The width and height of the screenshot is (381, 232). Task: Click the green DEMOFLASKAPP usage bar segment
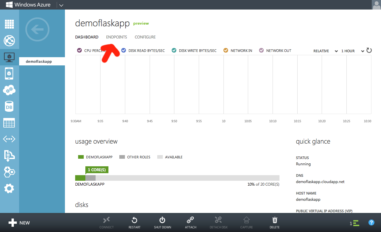80,178
